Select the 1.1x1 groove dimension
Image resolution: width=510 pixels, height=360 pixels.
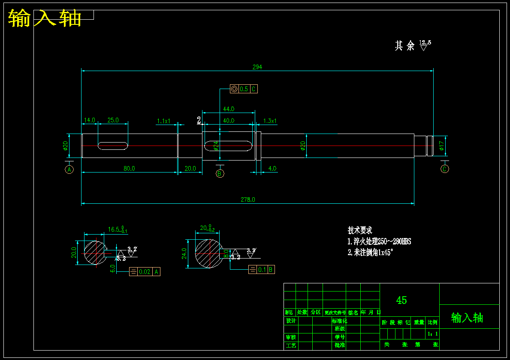163,121
